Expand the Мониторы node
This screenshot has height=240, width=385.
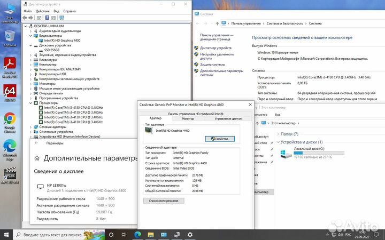(30, 84)
